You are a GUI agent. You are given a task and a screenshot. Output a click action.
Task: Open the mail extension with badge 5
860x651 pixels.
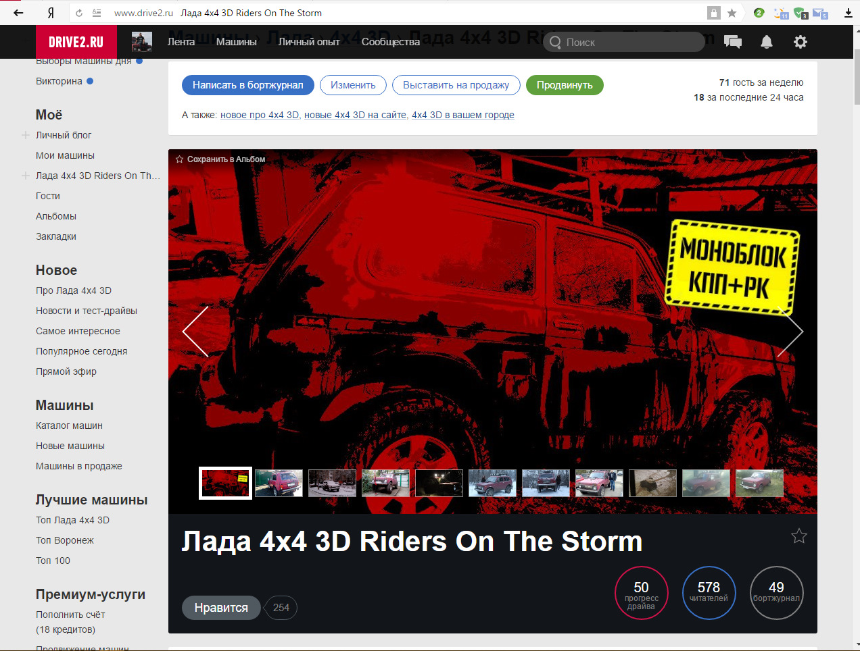point(820,13)
